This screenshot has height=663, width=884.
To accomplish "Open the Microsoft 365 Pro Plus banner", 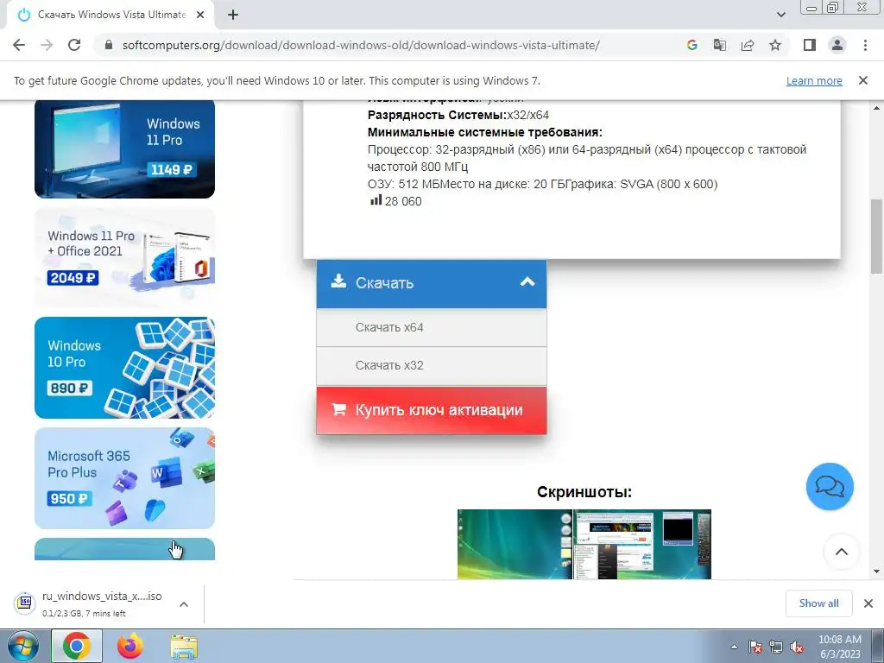I will click(x=124, y=478).
